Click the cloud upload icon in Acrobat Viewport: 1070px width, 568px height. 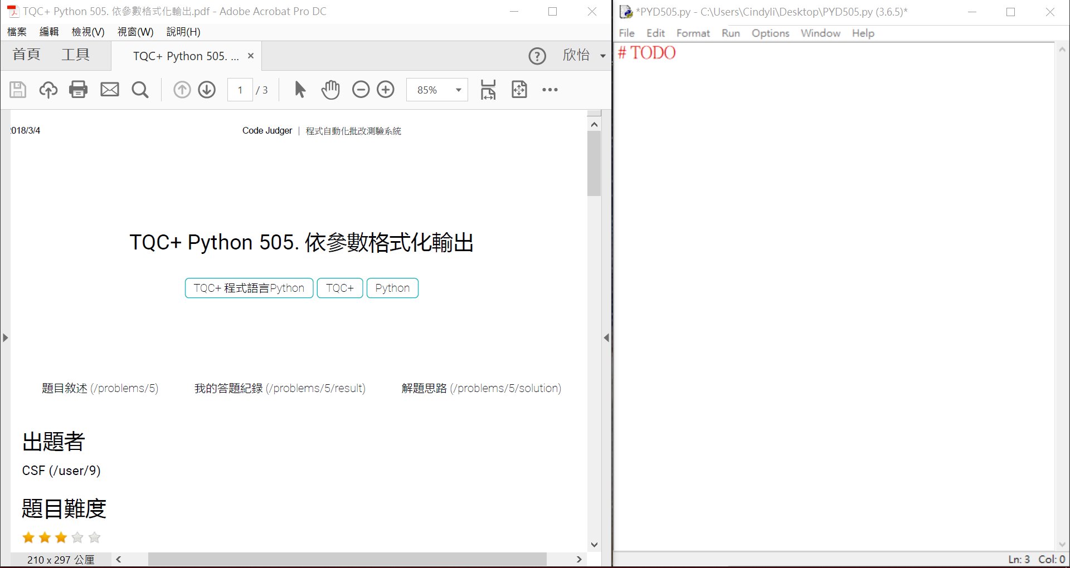[48, 90]
